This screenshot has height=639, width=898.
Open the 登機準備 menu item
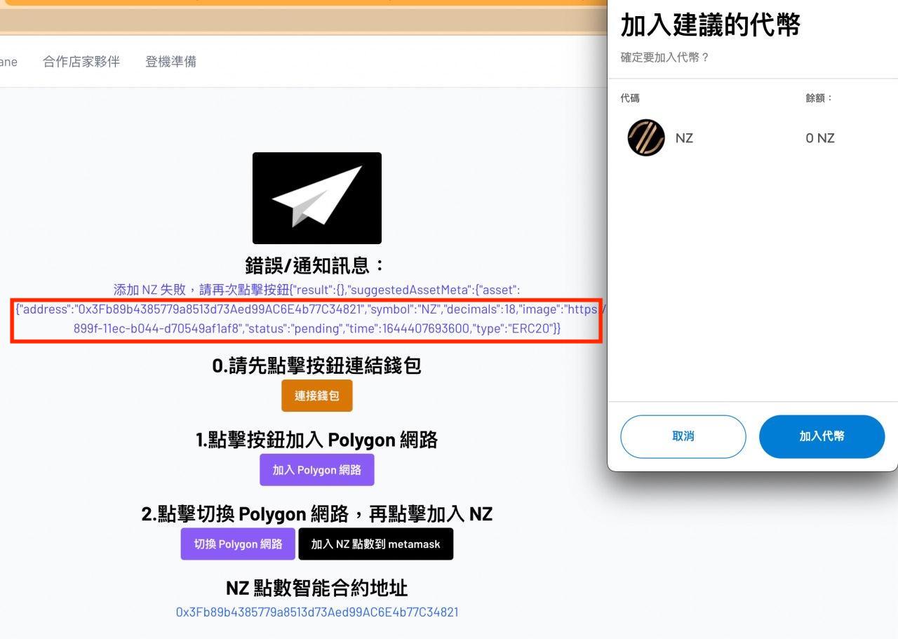tap(170, 62)
